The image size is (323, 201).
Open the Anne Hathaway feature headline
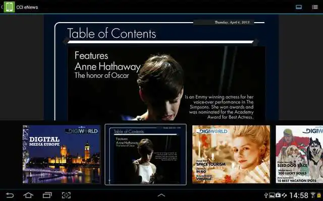click(x=107, y=67)
